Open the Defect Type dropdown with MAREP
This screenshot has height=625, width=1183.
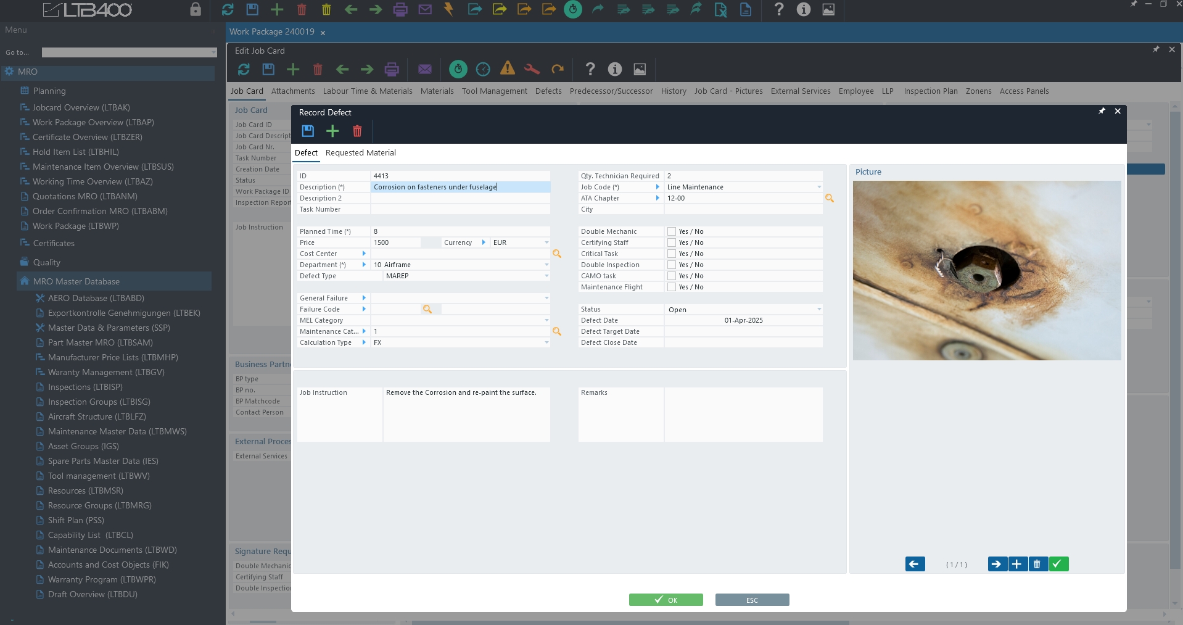(546, 276)
